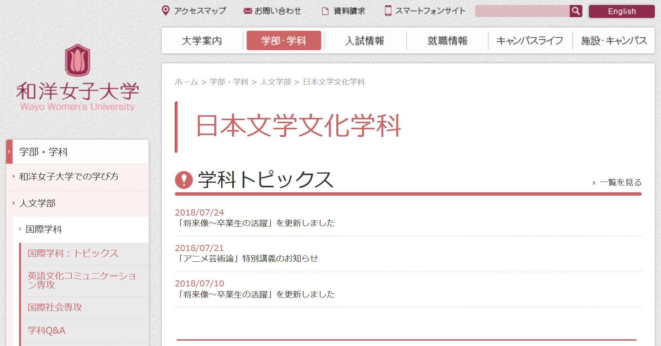The width and height of the screenshot is (661, 346).
Task: Open 学科Q&A sidebar link
Action: click(47, 330)
